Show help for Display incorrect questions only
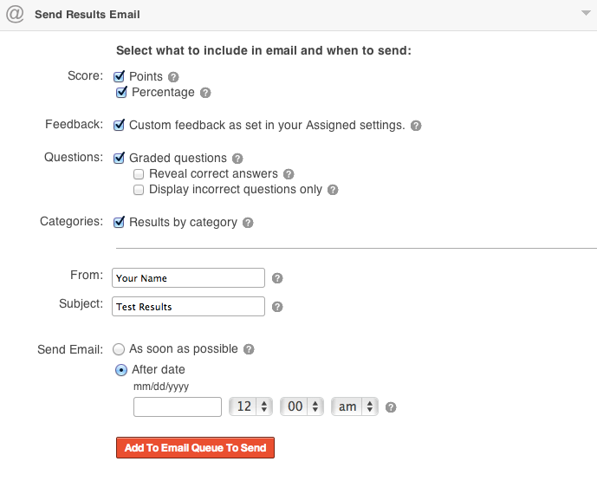This screenshot has width=597, height=481. (333, 190)
